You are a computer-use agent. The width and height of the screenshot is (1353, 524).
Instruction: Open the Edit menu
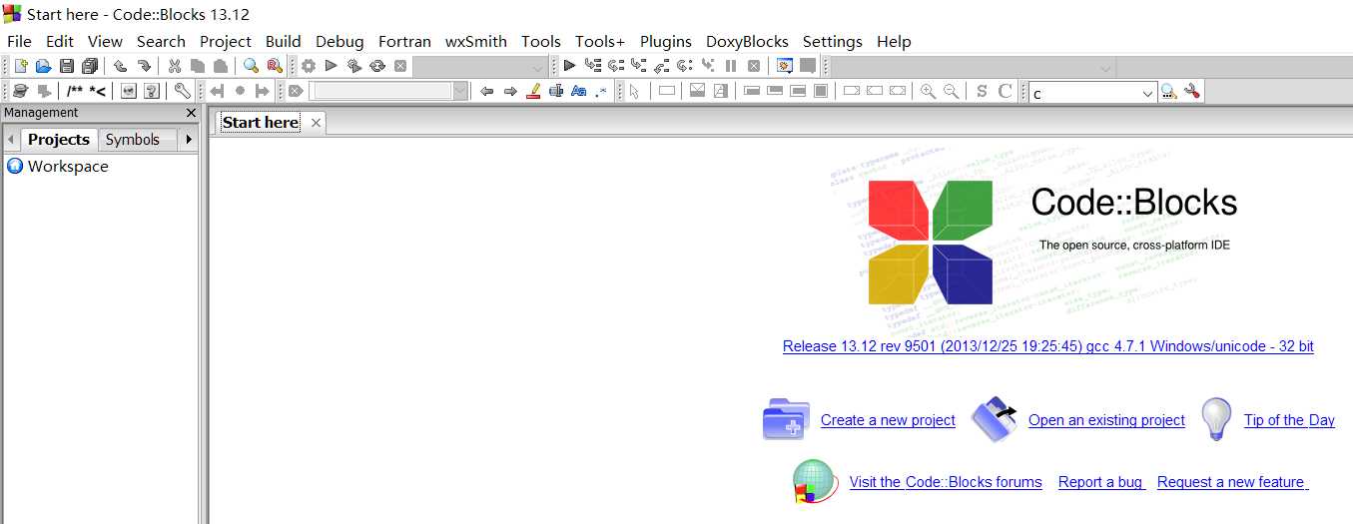[60, 41]
